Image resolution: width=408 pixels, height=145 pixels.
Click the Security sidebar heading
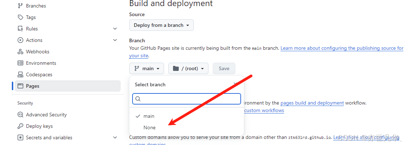pyautogui.click(x=25, y=103)
